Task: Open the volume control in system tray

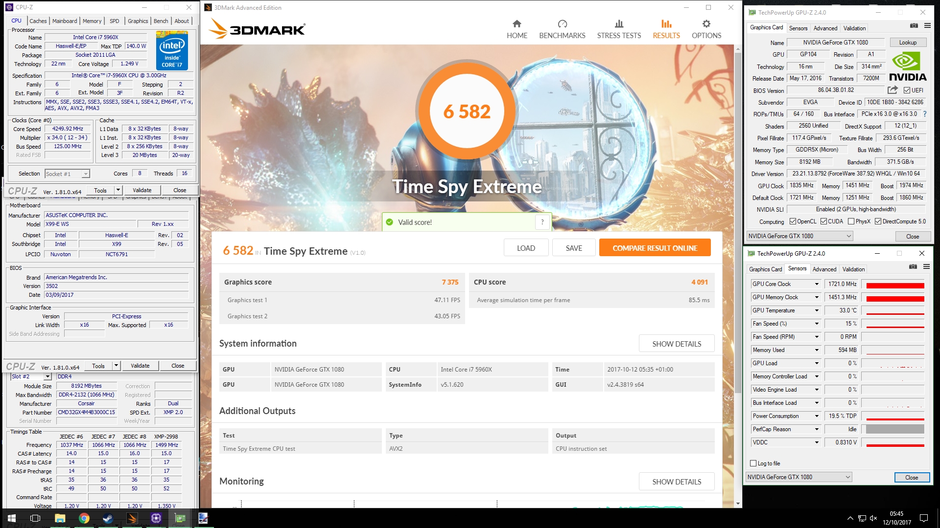Action: coord(873,518)
